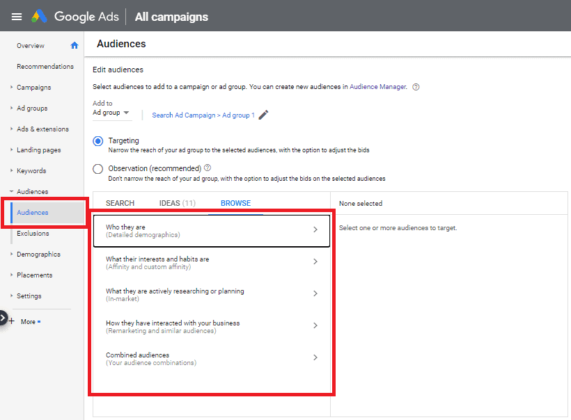
Task: Click the plus icon beside More
Action: point(12,321)
